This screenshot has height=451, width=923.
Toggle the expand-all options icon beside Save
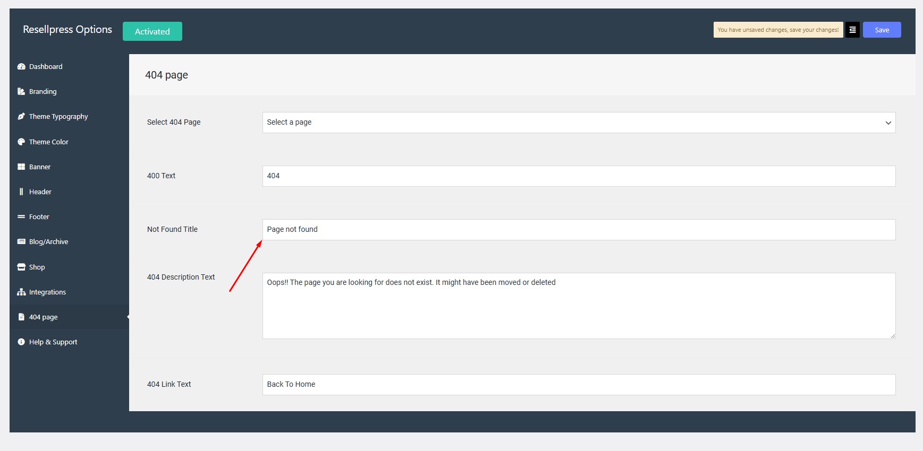pyautogui.click(x=852, y=30)
